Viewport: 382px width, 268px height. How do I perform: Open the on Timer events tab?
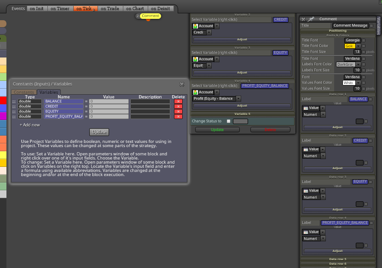point(60,9)
